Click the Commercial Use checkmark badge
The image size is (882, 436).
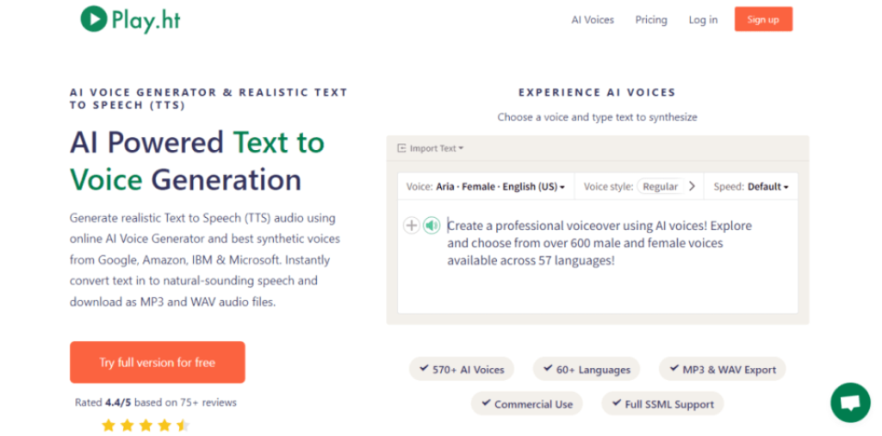(x=526, y=404)
